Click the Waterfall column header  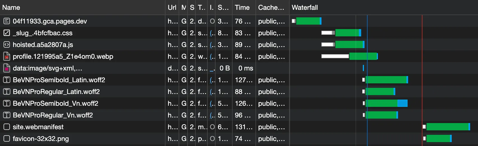[305, 8]
